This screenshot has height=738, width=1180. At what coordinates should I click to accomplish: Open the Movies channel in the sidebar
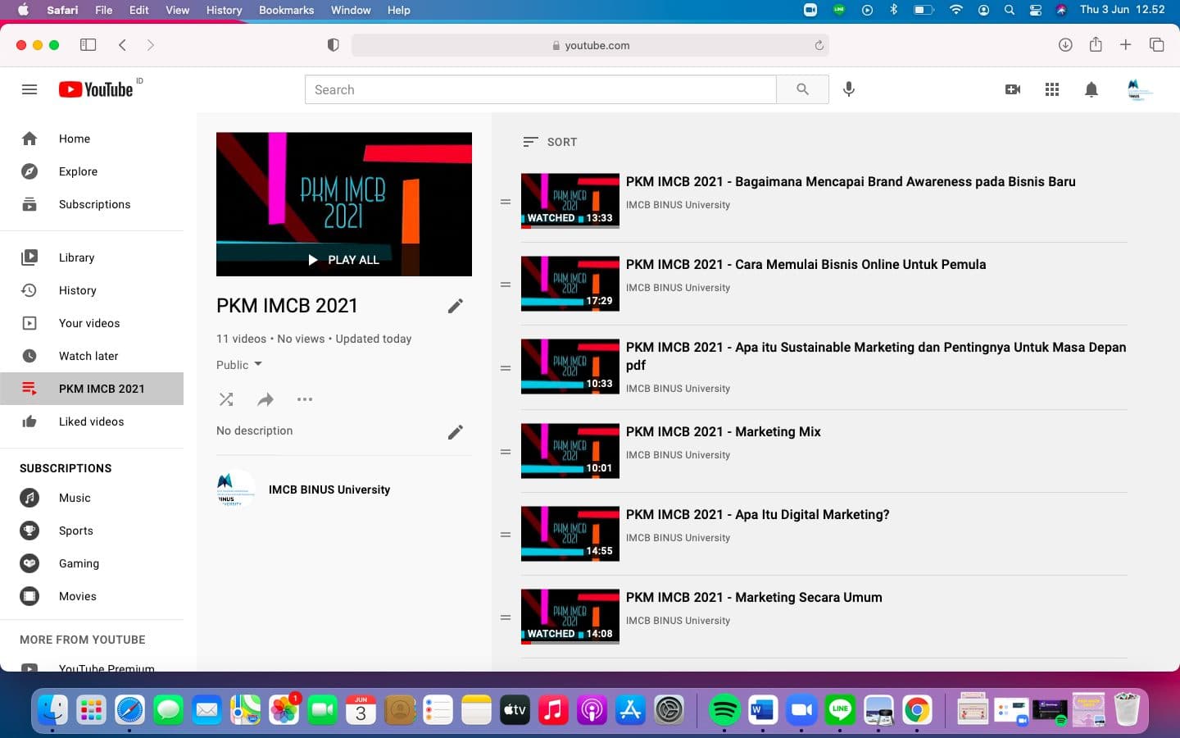point(92,596)
